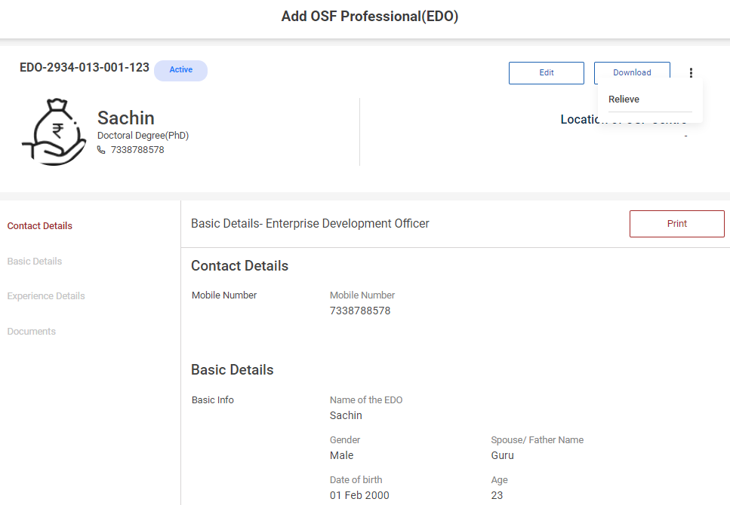Download the EDO profile
This screenshot has width=730, height=505.
[x=631, y=73]
